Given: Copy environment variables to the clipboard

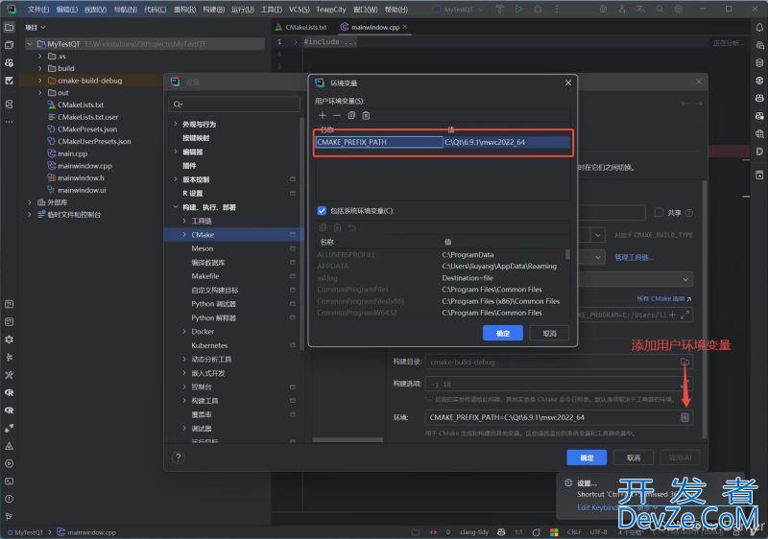Looking at the screenshot, I should pos(351,115).
